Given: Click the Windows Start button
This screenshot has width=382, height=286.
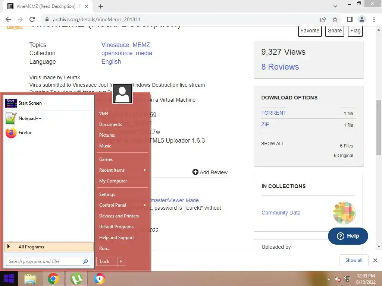Looking at the screenshot, I should tap(9, 279).
